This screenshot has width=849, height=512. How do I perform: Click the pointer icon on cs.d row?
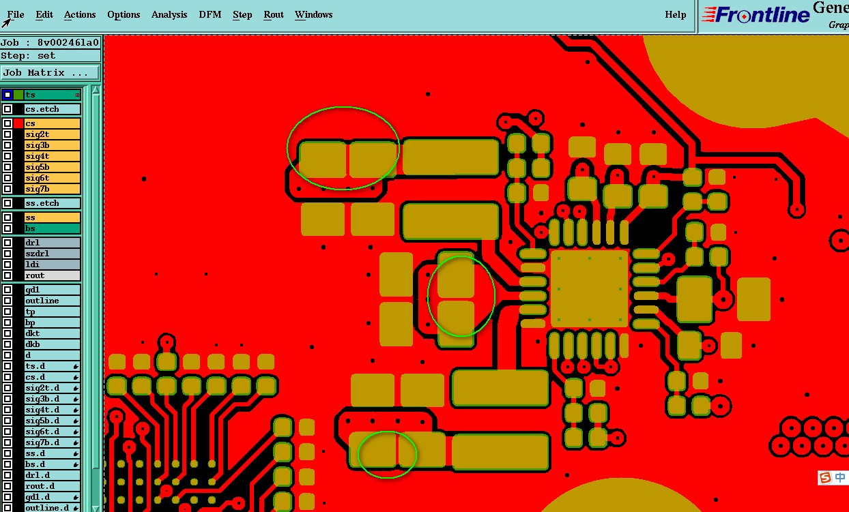click(76, 377)
